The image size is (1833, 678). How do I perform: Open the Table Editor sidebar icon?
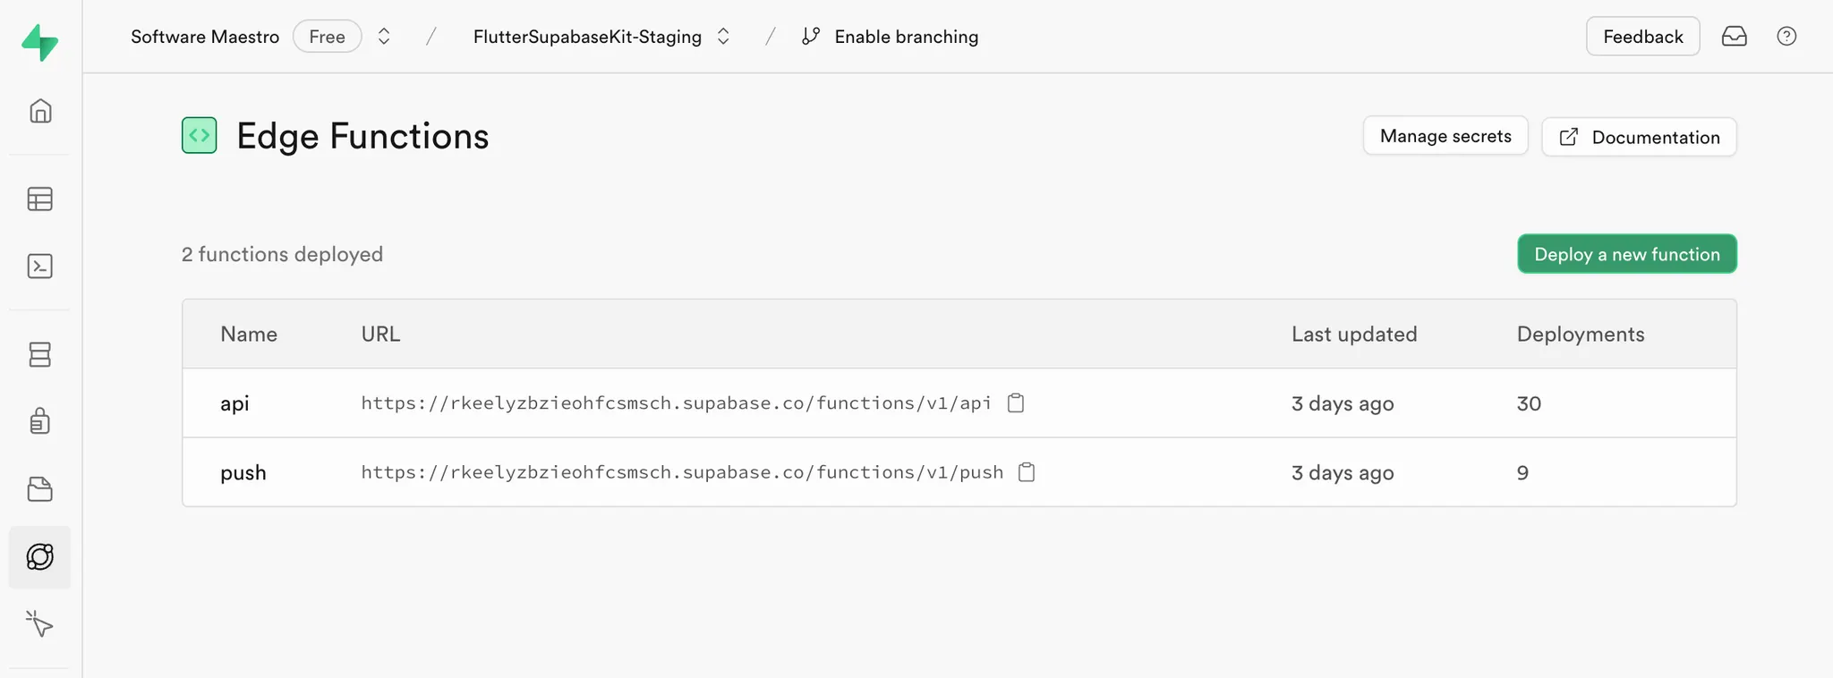point(40,199)
